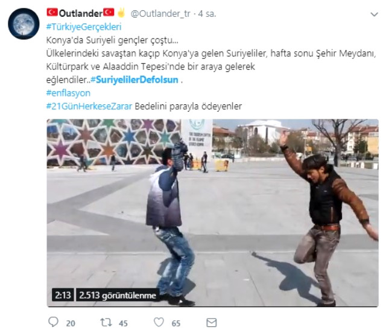
Task: Open the #SuriyelilerDefolsun hashtag link
Action: pos(134,80)
